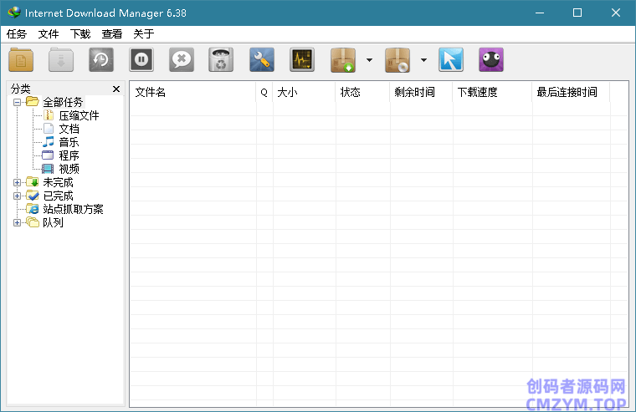Open options via the wrench icon
This screenshot has height=412, width=636.
[262, 60]
